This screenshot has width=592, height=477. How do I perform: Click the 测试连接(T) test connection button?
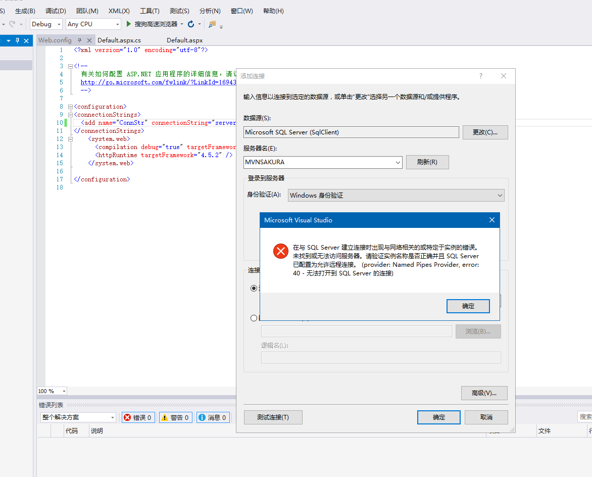273,417
